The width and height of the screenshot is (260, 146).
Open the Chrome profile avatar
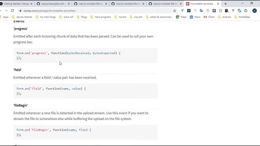pos(255,11)
